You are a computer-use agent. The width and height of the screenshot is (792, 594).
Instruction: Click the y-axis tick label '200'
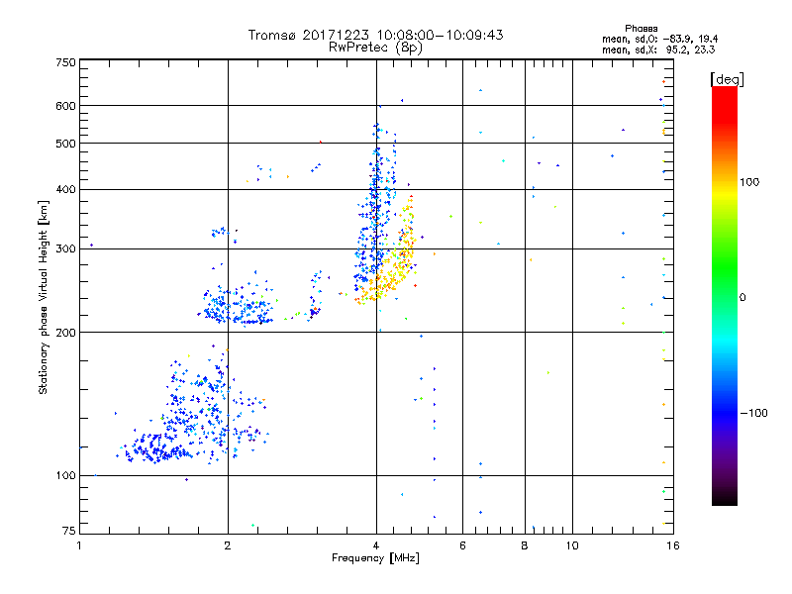pos(65,333)
